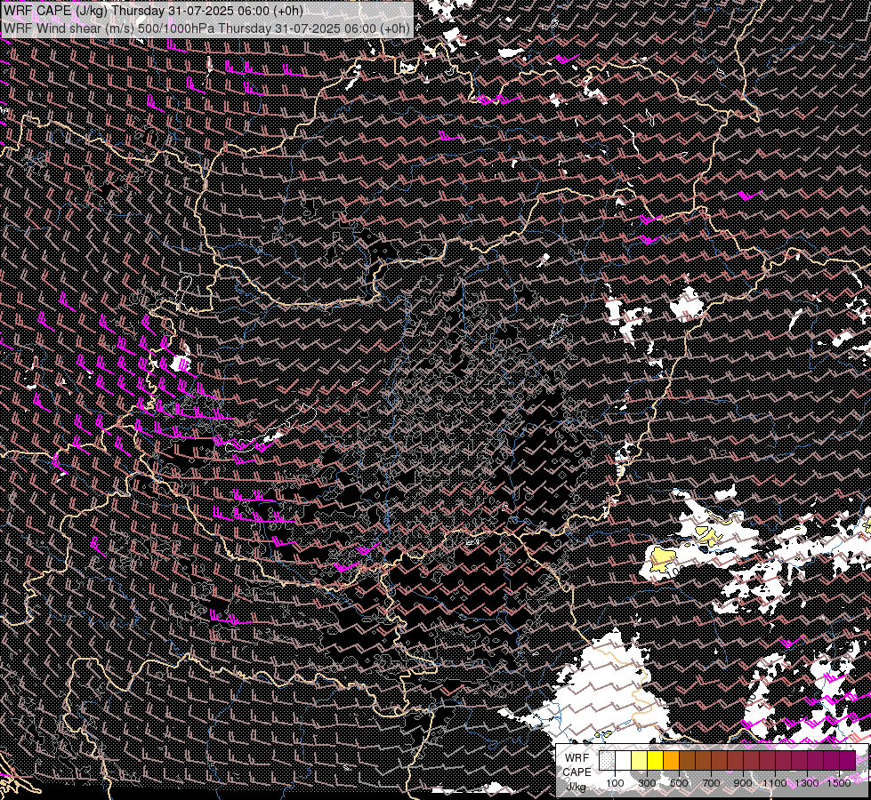Select the white legend swatch after 100

point(624,761)
